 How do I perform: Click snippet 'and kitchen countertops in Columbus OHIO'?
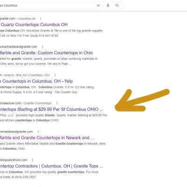click(x=29, y=121)
